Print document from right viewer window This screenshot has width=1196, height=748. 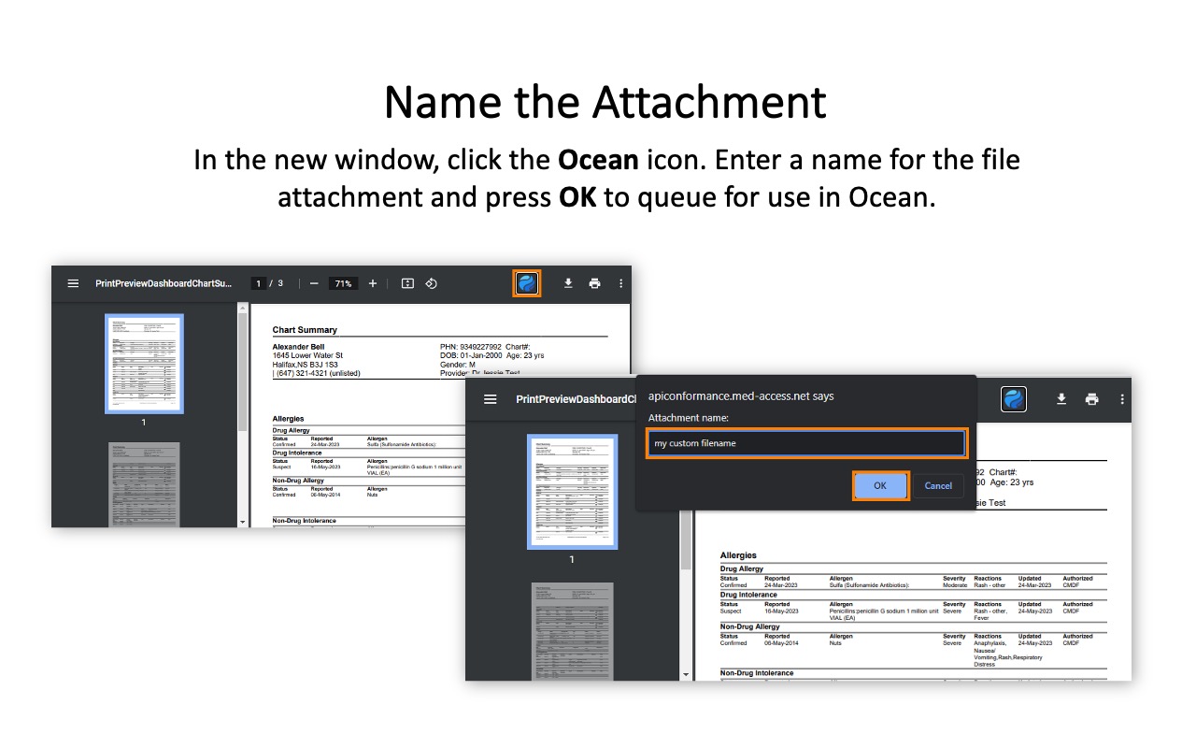tap(1091, 399)
